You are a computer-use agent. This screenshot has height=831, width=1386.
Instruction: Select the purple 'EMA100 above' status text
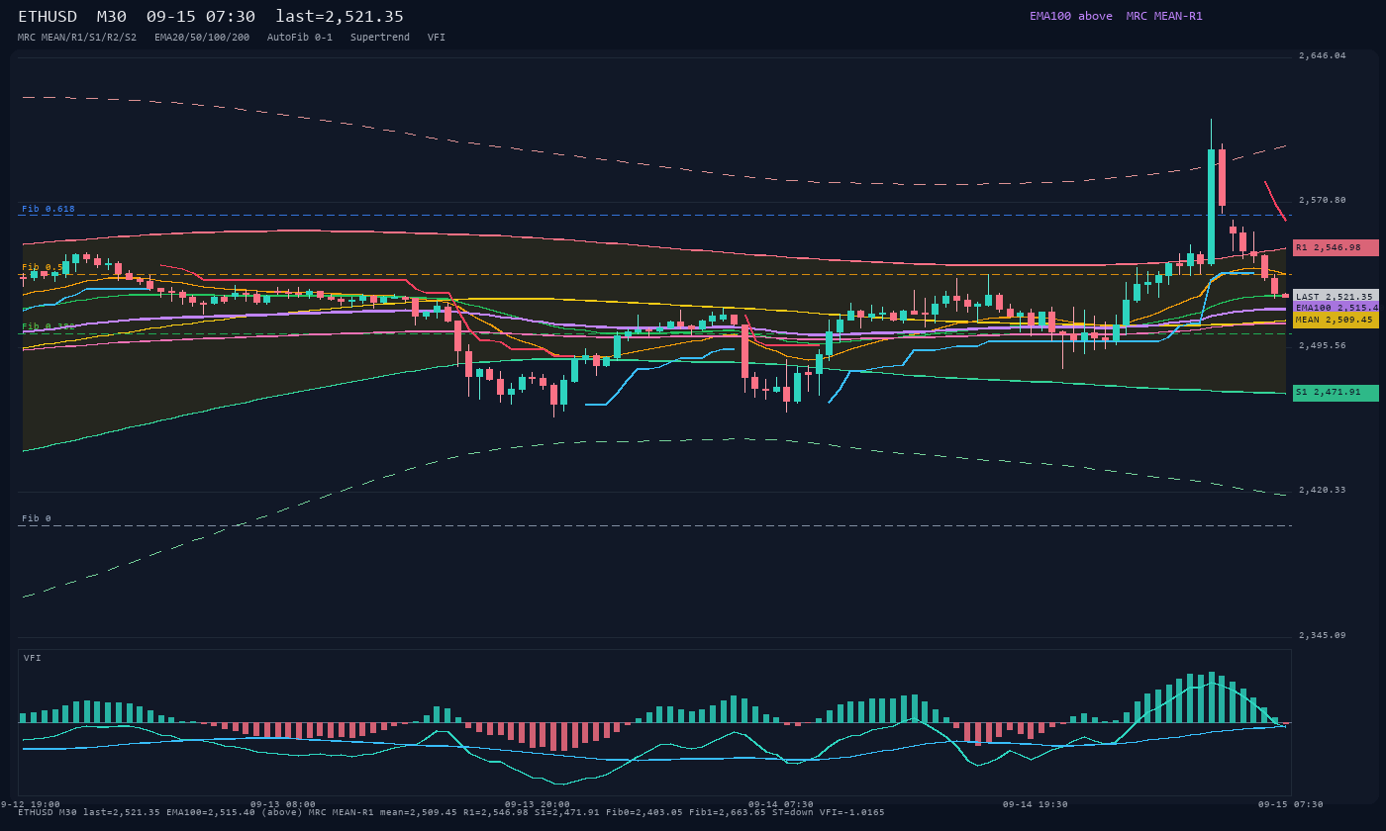click(x=1071, y=16)
